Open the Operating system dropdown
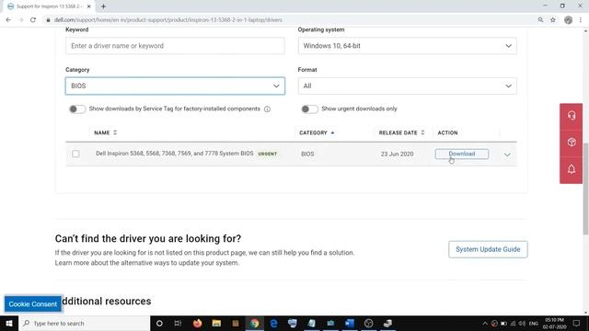Image resolution: width=589 pixels, height=331 pixels. 407,46
